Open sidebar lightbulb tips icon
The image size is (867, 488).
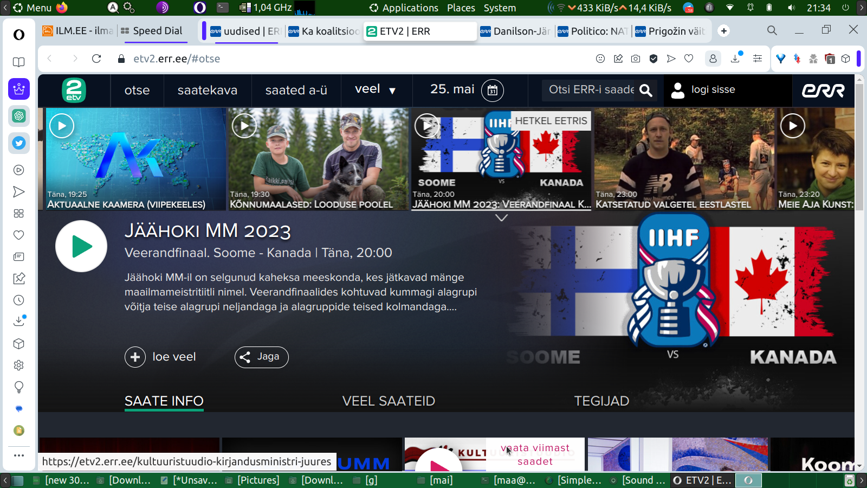point(19,387)
